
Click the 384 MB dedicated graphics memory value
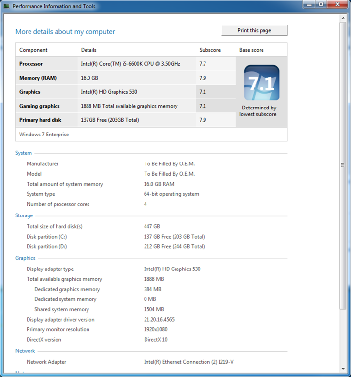152,289
